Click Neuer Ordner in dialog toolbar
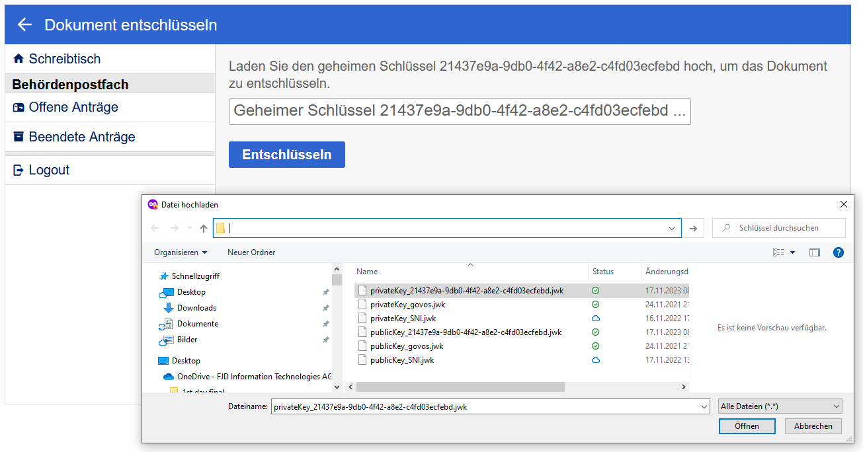Viewport: 863px width, 452px height. tap(251, 252)
